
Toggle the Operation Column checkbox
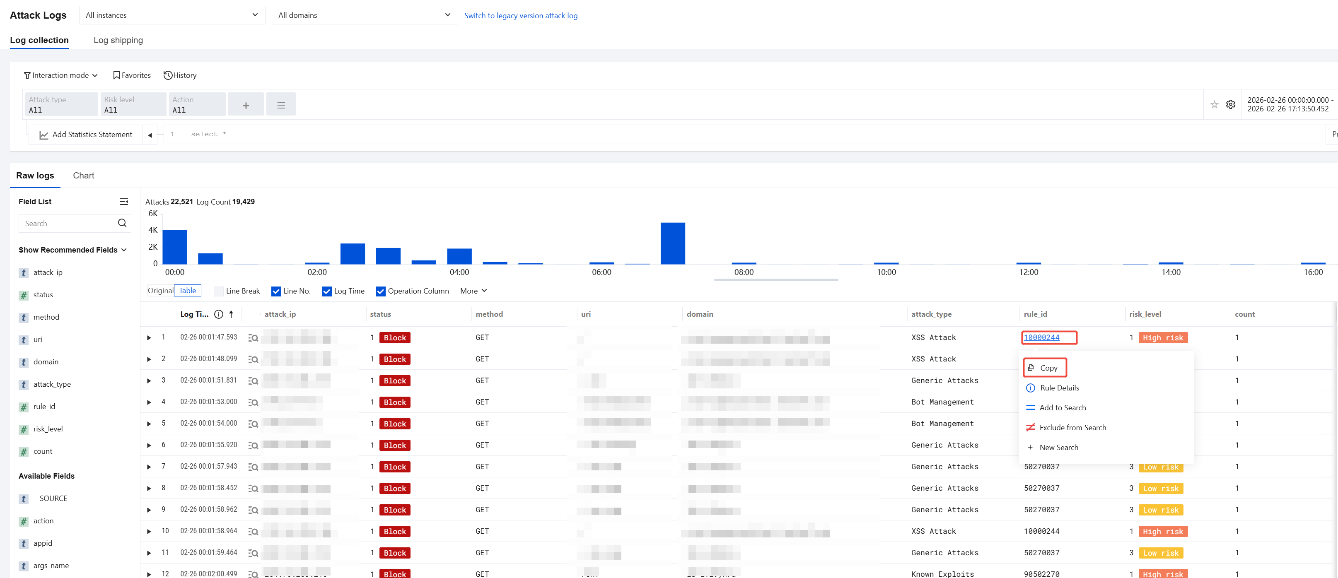pyautogui.click(x=380, y=291)
